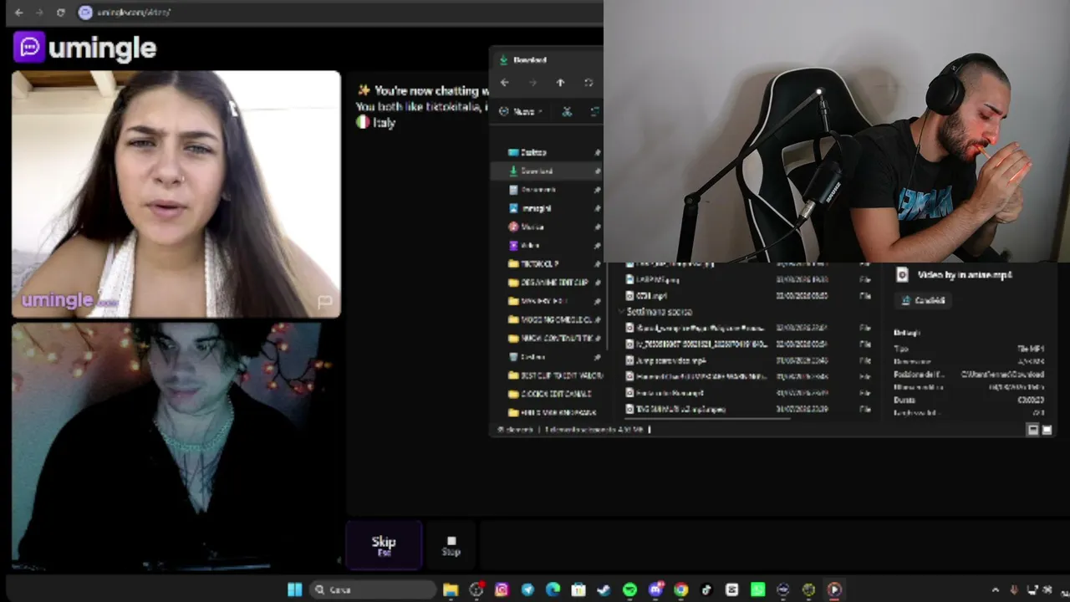Open Documenti in Explorer sidebar
Screen dimensions: 1070x602
coord(532,190)
